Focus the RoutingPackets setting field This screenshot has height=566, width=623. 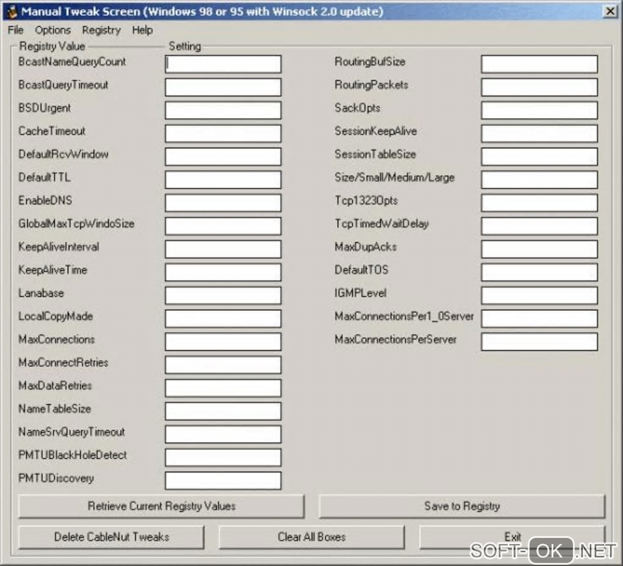click(539, 87)
